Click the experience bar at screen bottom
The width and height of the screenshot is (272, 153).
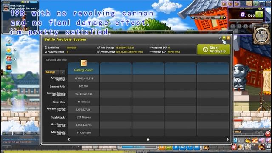tap(136, 152)
